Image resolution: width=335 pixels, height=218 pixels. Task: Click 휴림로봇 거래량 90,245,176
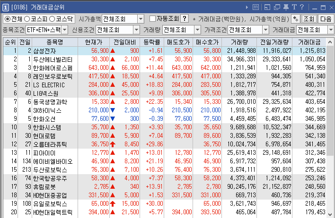point(241,187)
